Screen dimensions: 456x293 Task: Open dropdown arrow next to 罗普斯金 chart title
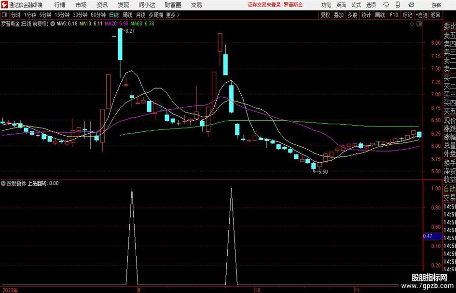pyautogui.click(x=53, y=24)
